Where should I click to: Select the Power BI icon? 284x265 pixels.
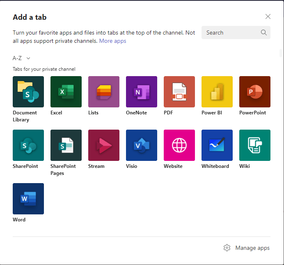click(217, 92)
